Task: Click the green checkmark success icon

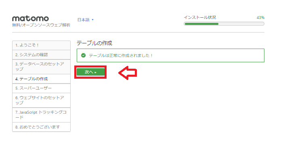Action: pos(84,55)
